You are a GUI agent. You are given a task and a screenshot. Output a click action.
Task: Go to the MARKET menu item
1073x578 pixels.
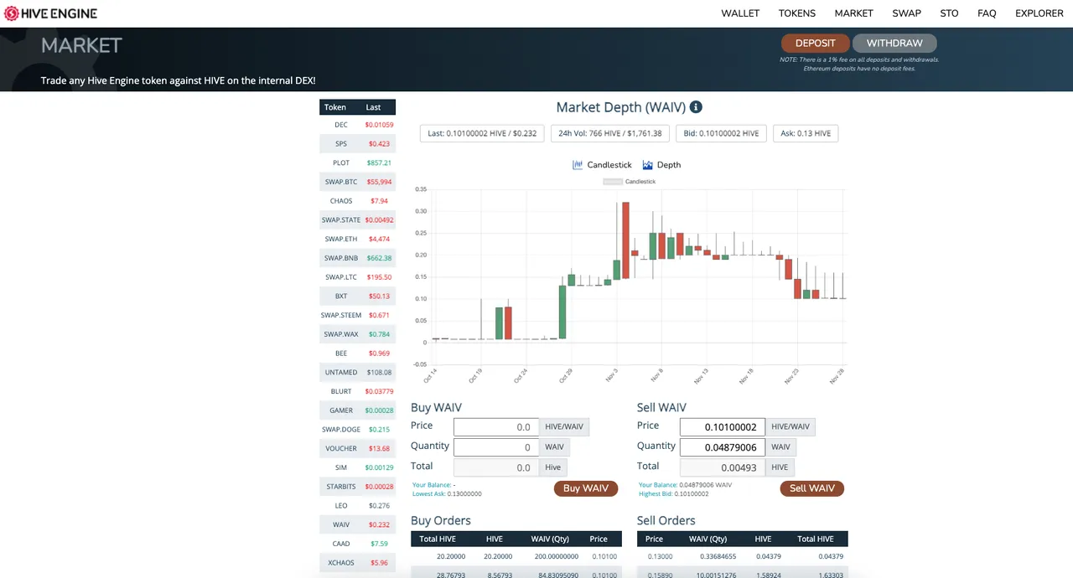[854, 13]
